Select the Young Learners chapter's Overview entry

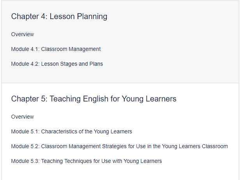23,117
